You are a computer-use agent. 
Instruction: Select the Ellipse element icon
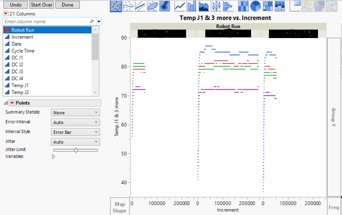[x=153, y=6]
